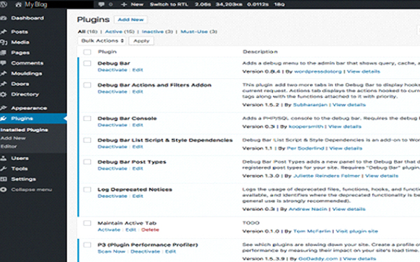Click the Users icon in sidebar

tap(3, 159)
